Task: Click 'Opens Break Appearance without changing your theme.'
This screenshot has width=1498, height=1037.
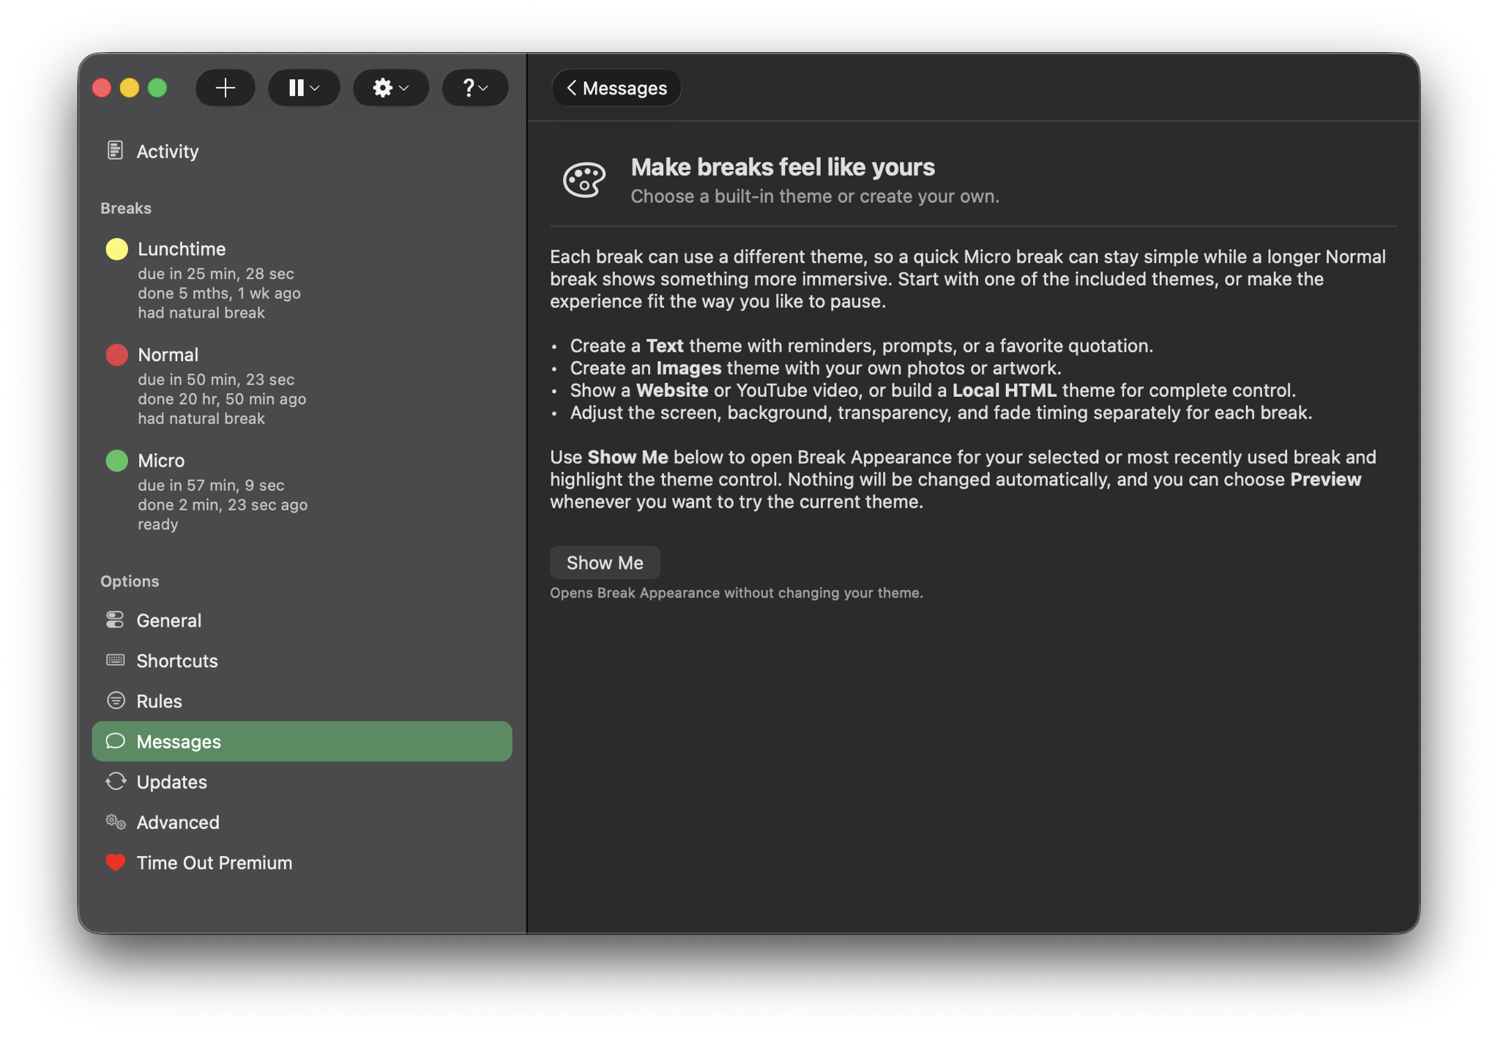Action: click(737, 592)
